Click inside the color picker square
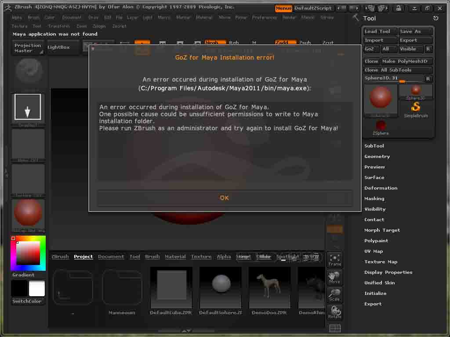Viewport: 450px width, 337px height. 28,253
